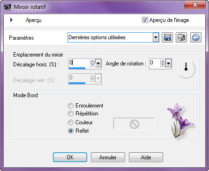Click the Décalage vert. up arrow
This screenshot has width=209, height=171.
[92, 76]
